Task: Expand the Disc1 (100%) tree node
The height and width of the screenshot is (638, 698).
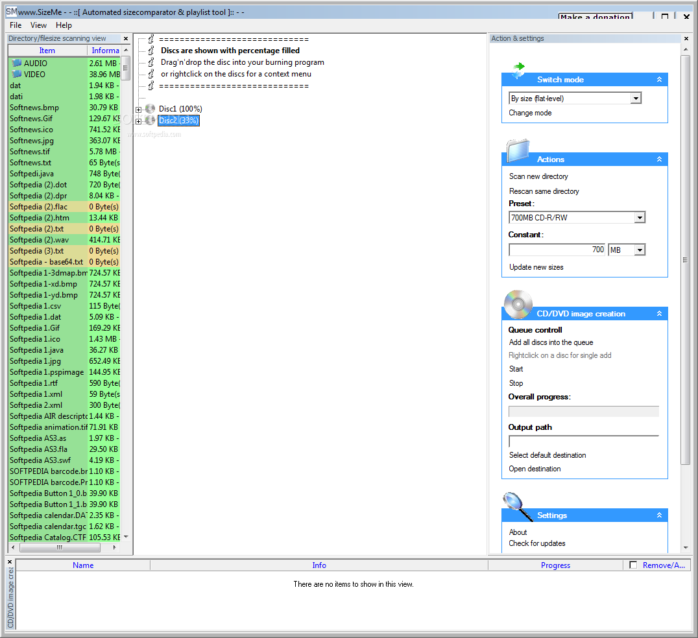Action: tap(138, 110)
